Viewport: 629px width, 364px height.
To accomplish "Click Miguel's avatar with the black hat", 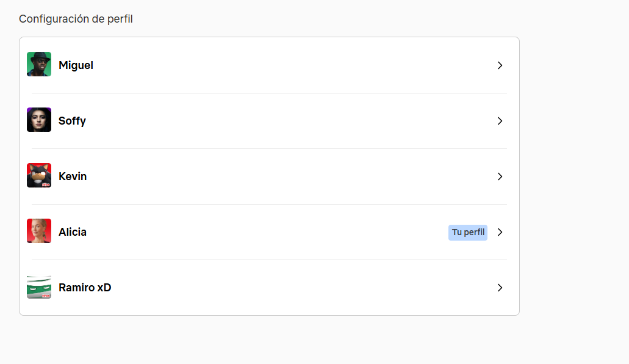I will coord(39,64).
